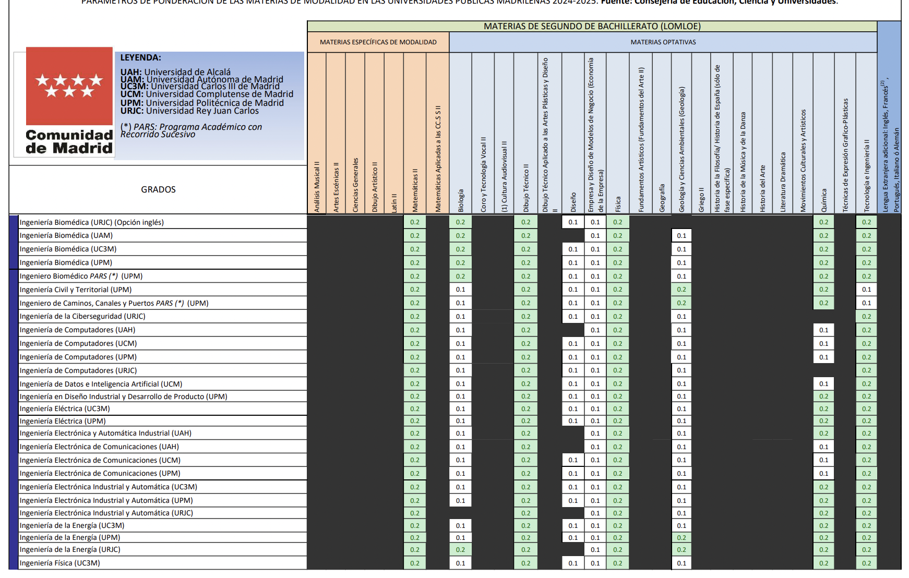909x578 pixels.
Task: Select the 'MATERIAS DE SEGUNDO DE BACHILLERATO (LOMLOE)' header
Action: click(x=592, y=26)
